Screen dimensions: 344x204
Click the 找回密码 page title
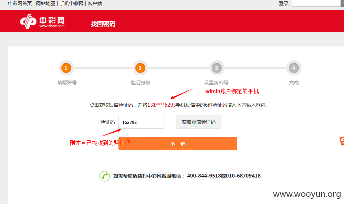[103, 24]
